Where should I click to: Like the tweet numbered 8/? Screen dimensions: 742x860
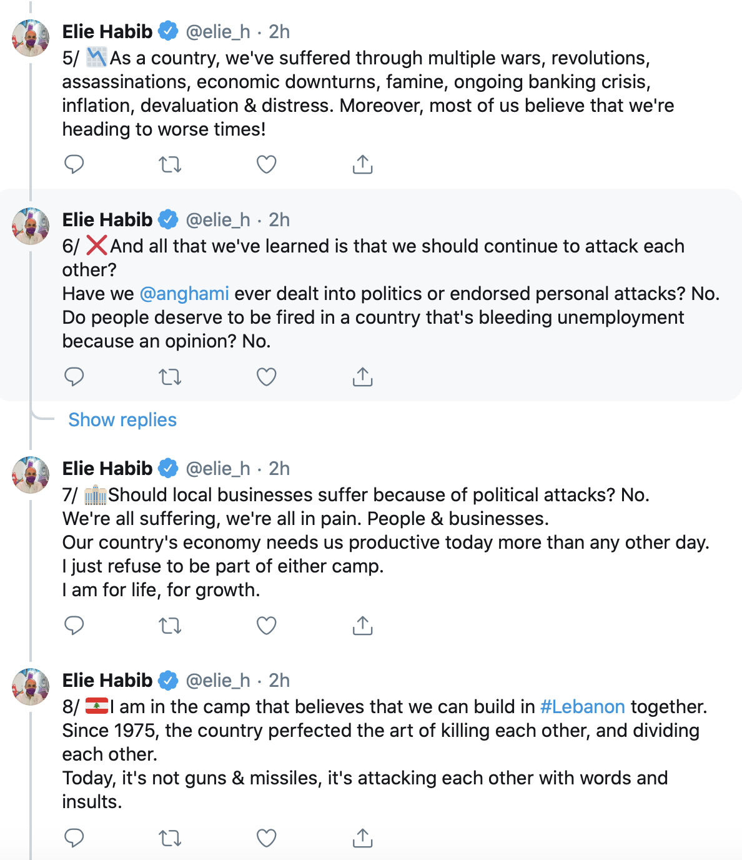pyautogui.click(x=267, y=838)
